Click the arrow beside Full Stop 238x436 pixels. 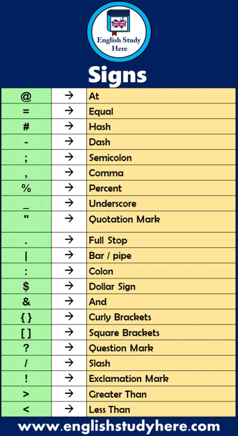[69, 240]
